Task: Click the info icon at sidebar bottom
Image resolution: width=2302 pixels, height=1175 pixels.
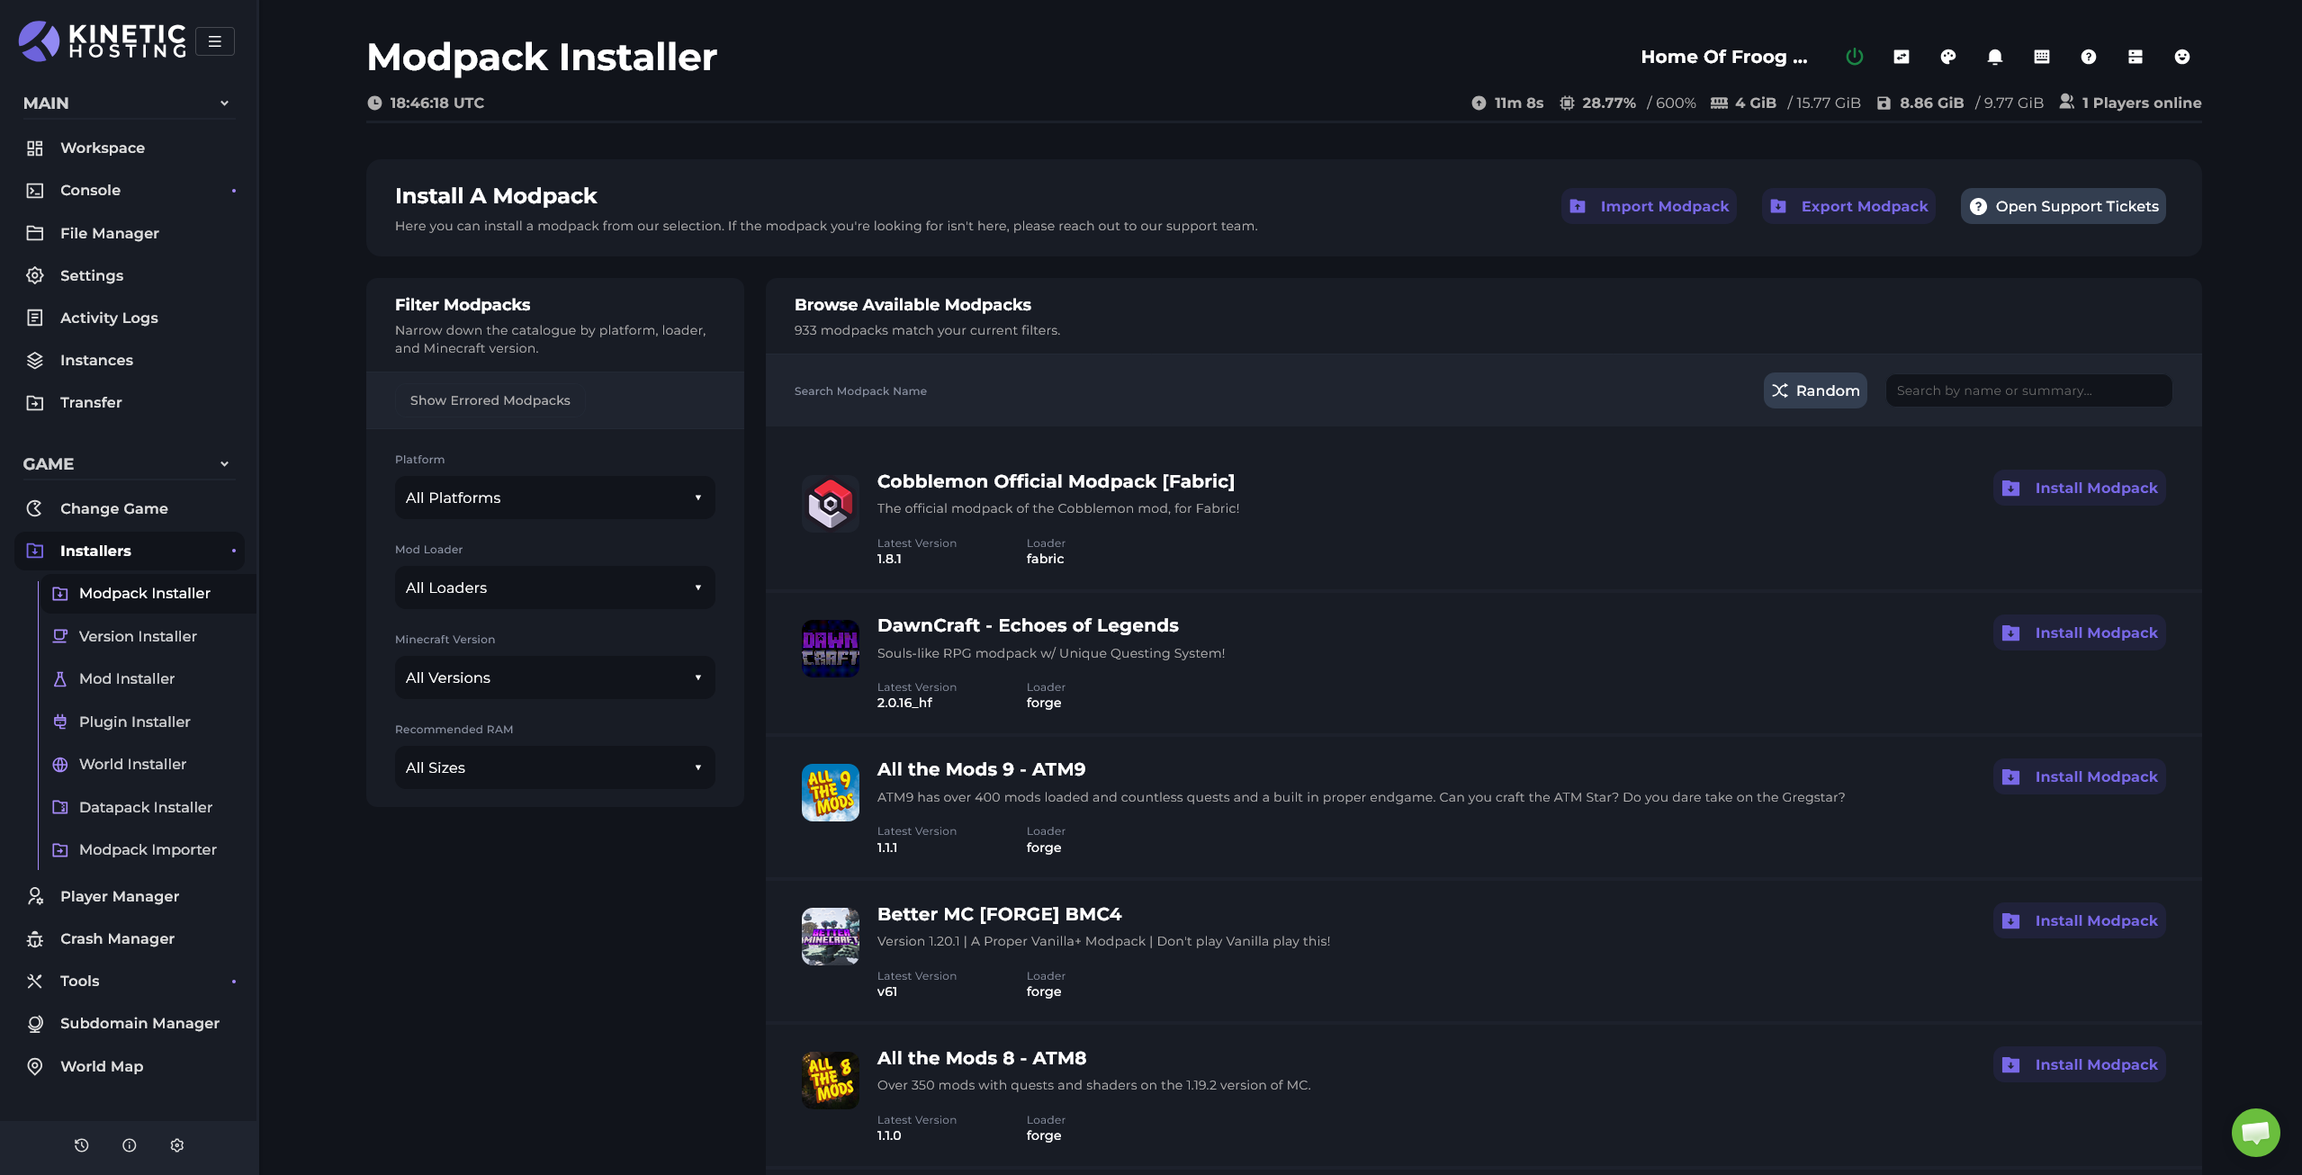Action: coord(129,1145)
